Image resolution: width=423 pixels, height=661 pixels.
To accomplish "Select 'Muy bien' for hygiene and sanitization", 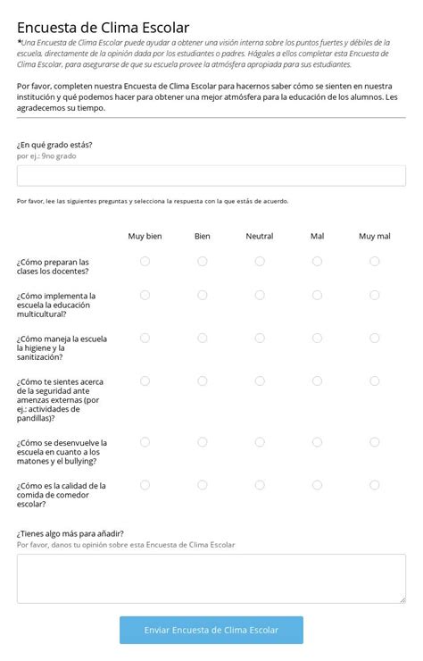I will click(x=145, y=338).
